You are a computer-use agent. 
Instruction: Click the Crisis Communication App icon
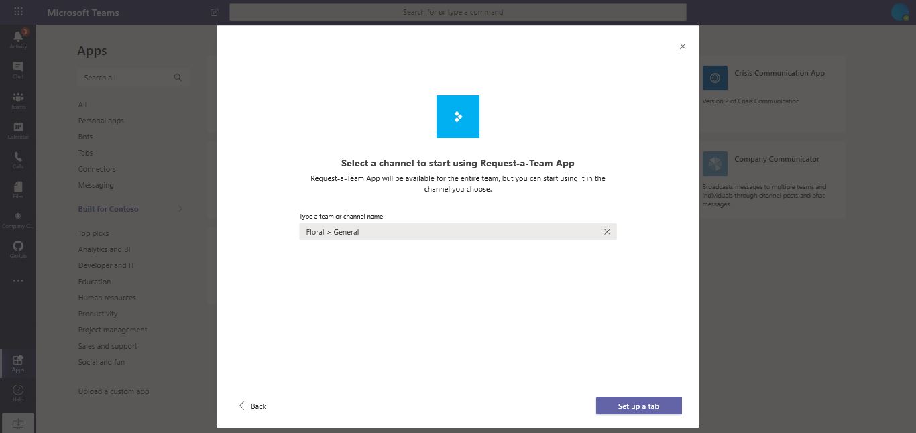click(715, 78)
